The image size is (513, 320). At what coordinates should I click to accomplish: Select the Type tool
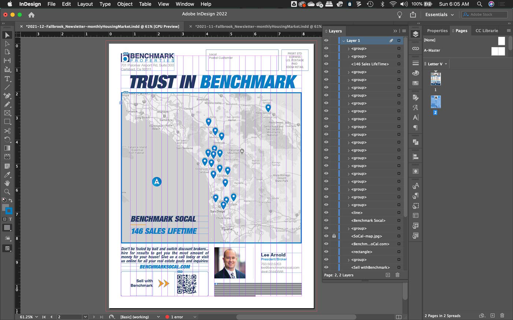7,79
